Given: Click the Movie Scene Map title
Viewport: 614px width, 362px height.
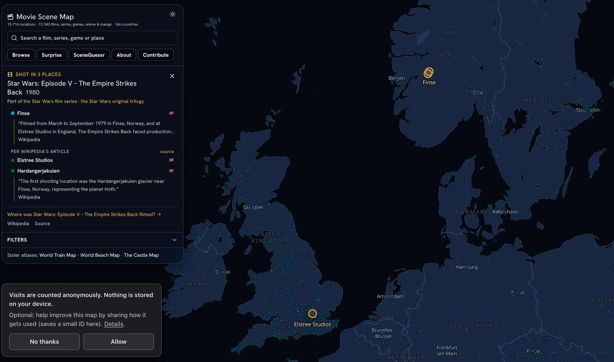Looking at the screenshot, I should 45,17.
